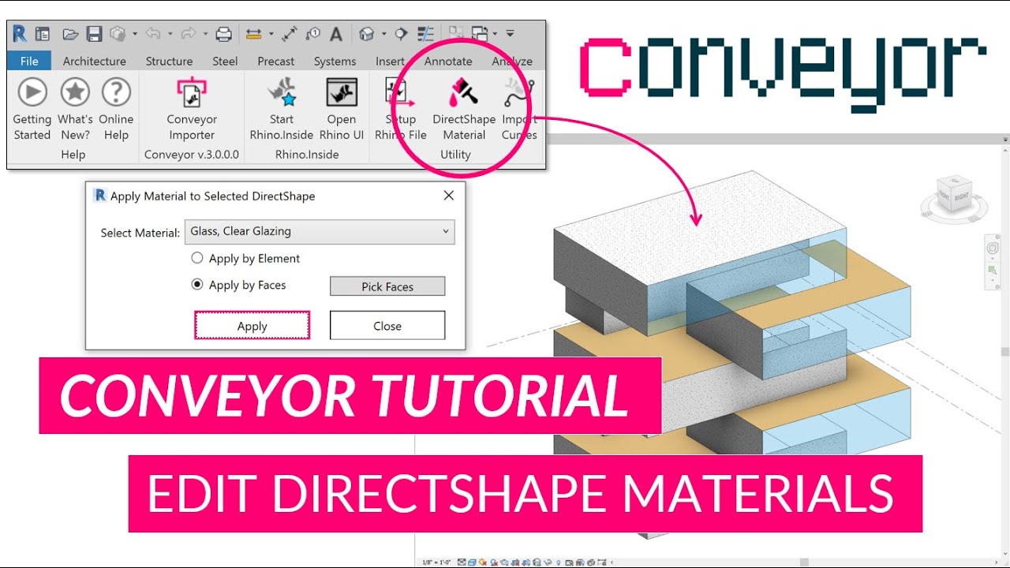Open What's New star icon
1010x568 pixels.
(x=75, y=92)
